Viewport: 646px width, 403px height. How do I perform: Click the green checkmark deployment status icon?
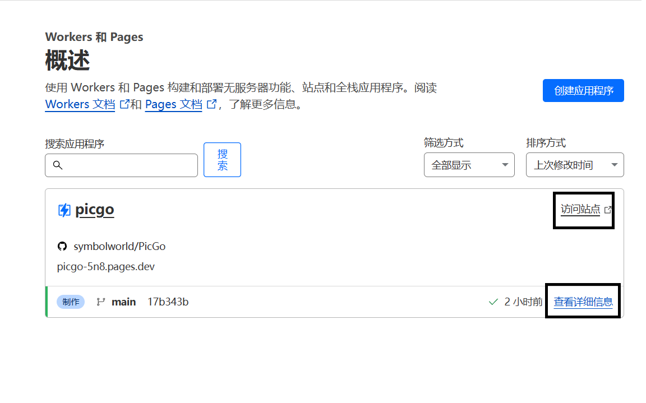[x=493, y=302]
